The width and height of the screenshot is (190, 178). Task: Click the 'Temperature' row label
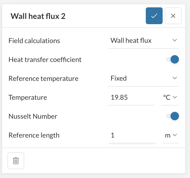click(28, 97)
